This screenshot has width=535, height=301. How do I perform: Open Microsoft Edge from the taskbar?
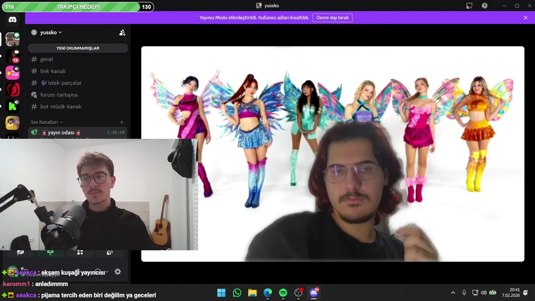tap(268, 293)
